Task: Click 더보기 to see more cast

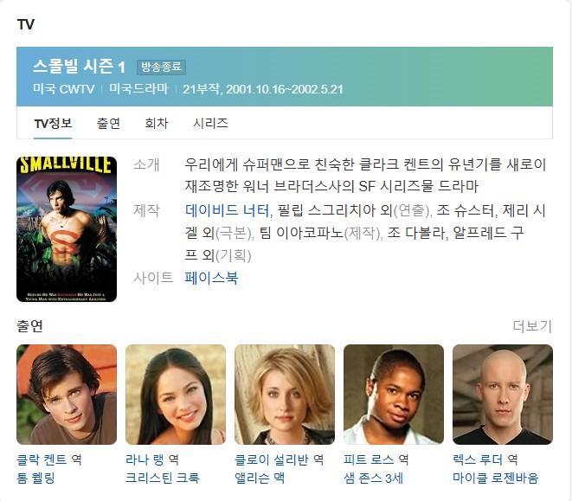Action: coord(532,326)
